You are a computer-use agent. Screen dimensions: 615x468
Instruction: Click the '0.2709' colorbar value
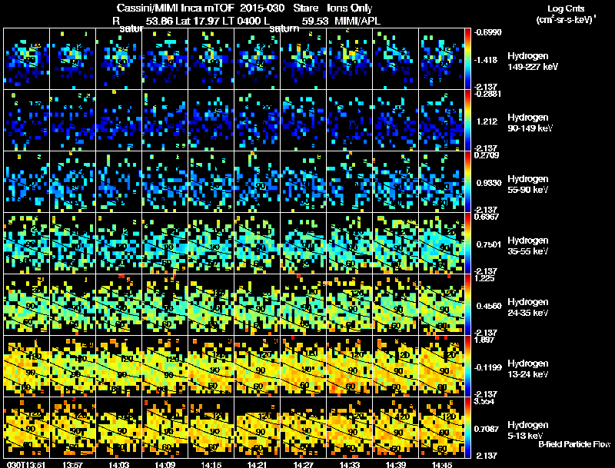pyautogui.click(x=487, y=155)
